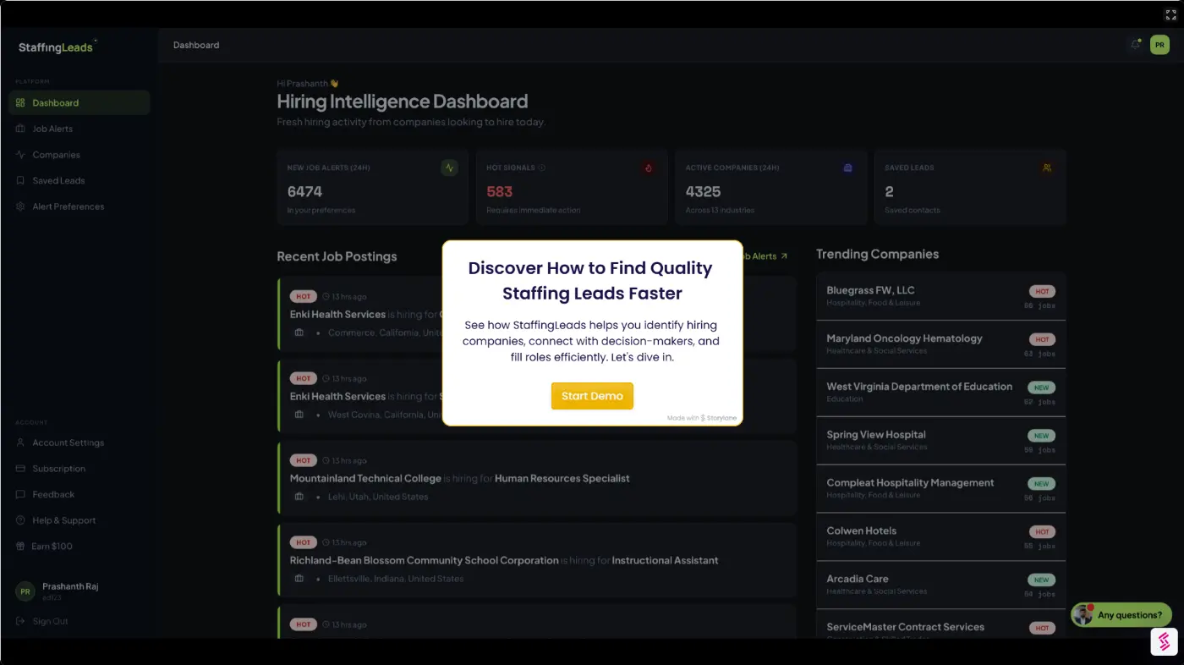Image resolution: width=1184 pixels, height=665 pixels.
Task: Click the NEW badge beside Spring View Hospital
Action: tap(1041, 436)
